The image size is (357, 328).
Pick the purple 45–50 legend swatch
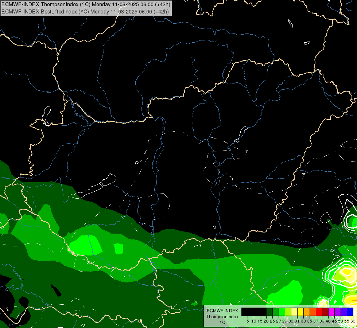click(338, 312)
